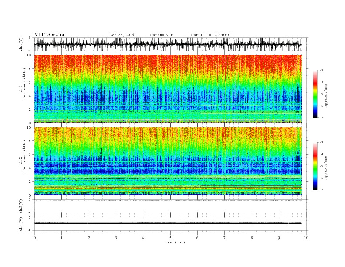Click time axis tick label "2"

click(89, 238)
